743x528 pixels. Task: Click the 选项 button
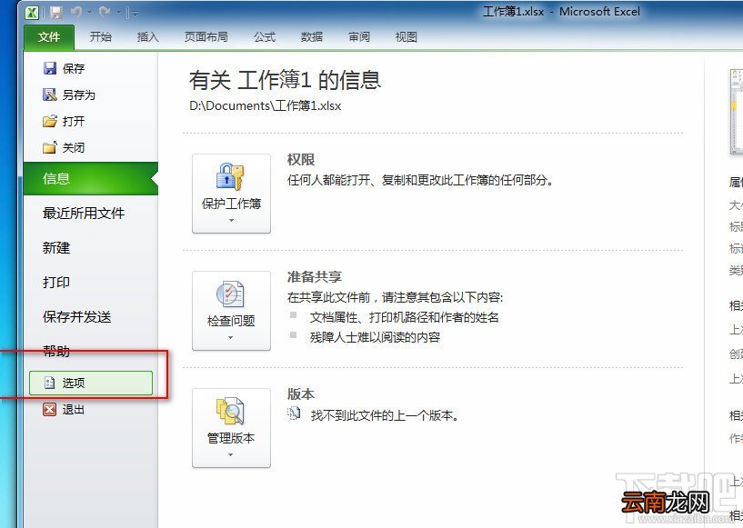coord(91,383)
